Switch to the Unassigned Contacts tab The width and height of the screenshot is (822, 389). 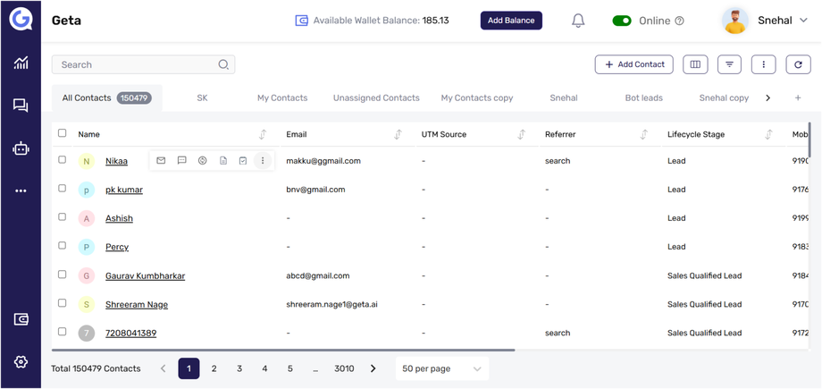(376, 97)
